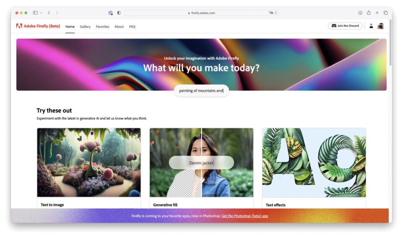Open the FAQ page
Image resolution: width=403 pixels, height=238 pixels.
click(x=132, y=27)
